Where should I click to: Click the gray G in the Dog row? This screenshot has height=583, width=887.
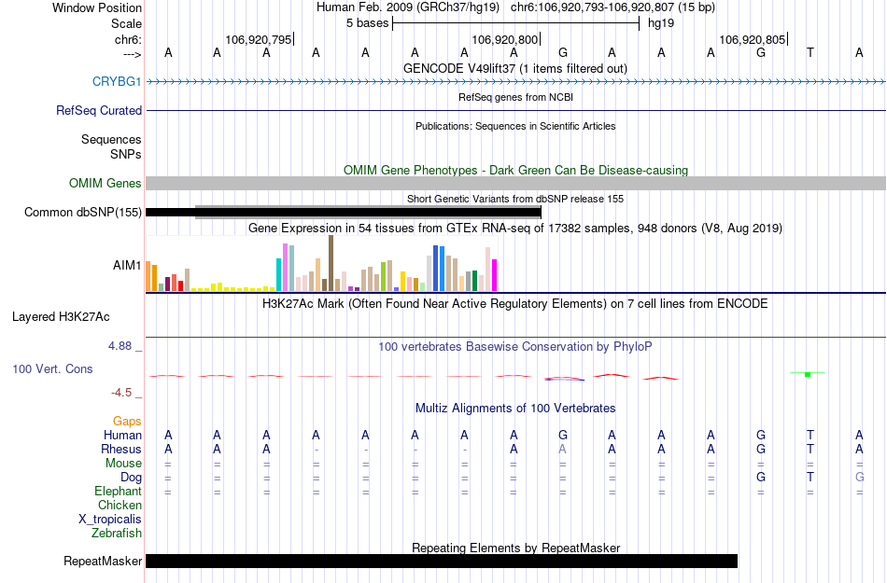[x=859, y=478]
